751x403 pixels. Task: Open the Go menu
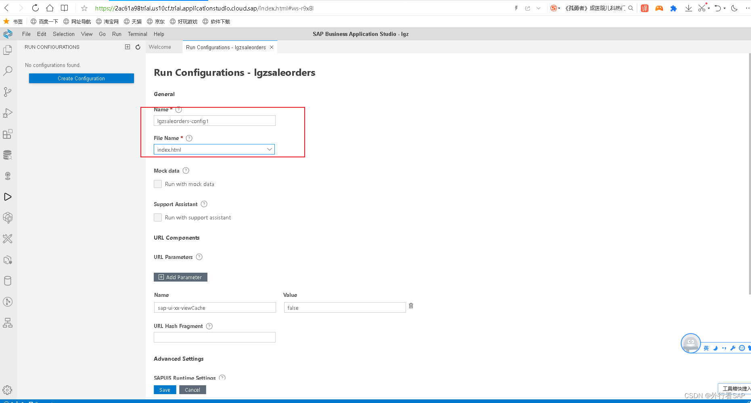tap(102, 34)
